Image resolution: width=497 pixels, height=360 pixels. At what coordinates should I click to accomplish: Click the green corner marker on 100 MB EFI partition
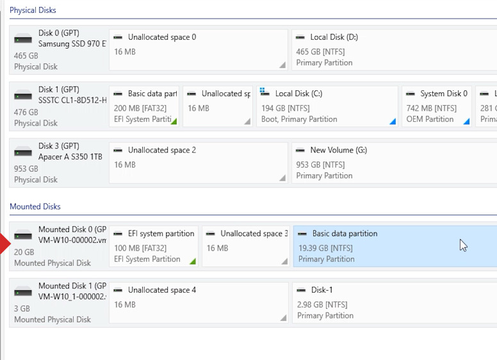click(x=193, y=261)
